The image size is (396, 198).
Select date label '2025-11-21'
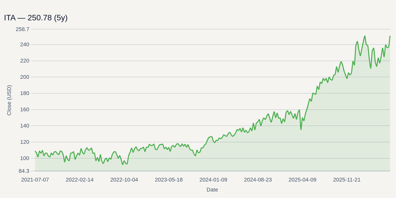[347, 180]
